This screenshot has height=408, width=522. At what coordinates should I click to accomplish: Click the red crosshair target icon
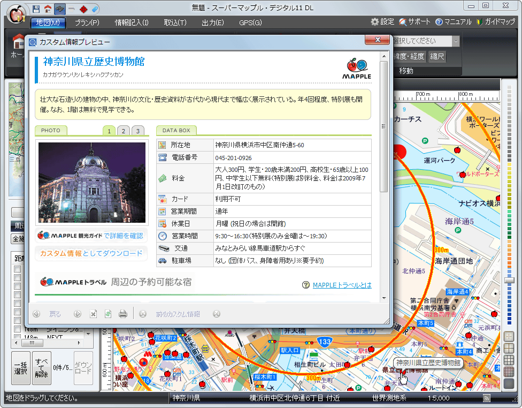point(83,9)
